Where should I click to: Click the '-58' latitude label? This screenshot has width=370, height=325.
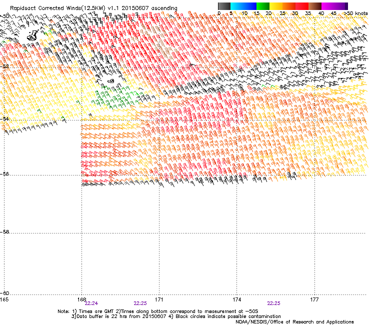[4, 232]
